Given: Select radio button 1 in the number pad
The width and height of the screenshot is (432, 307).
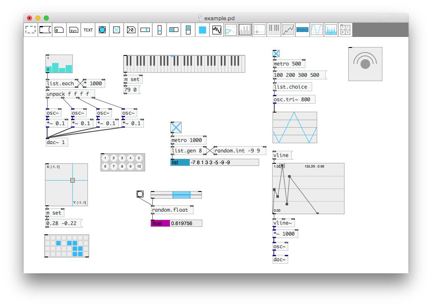Looking at the screenshot, I should pyautogui.click(x=105, y=158).
